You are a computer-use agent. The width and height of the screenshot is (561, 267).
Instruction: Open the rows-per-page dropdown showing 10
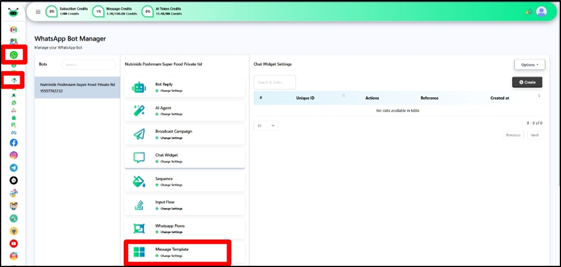[x=266, y=126]
